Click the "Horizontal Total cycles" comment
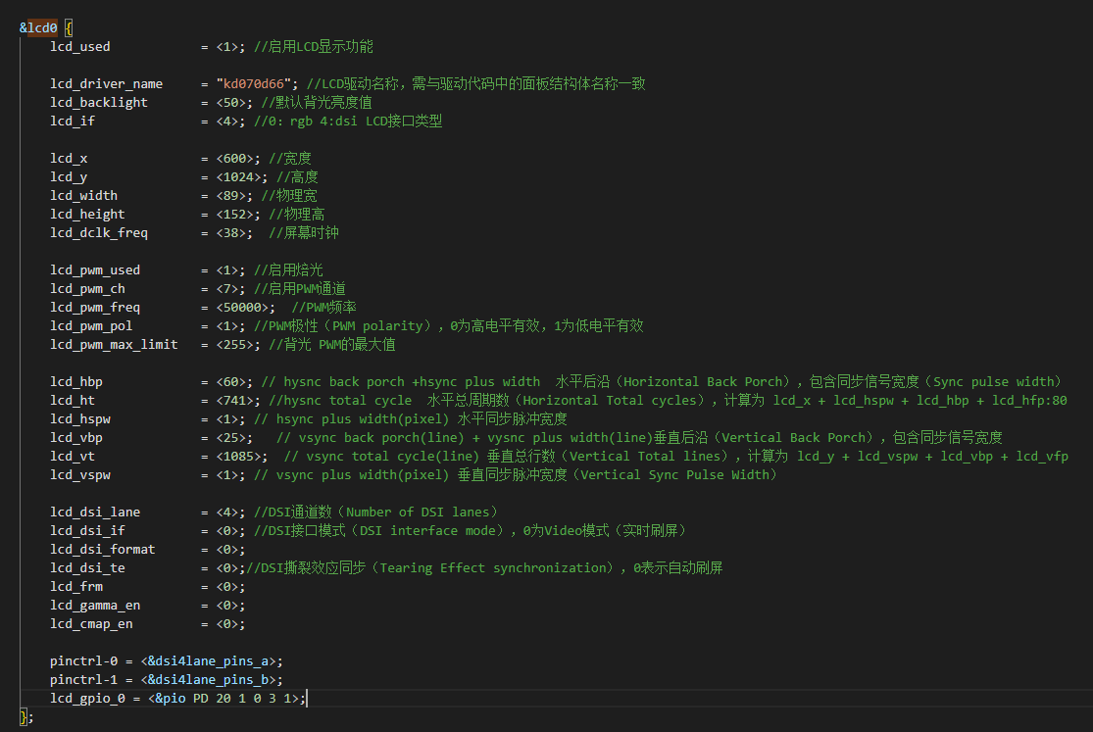Image resolution: width=1093 pixels, height=732 pixels. 609,400
